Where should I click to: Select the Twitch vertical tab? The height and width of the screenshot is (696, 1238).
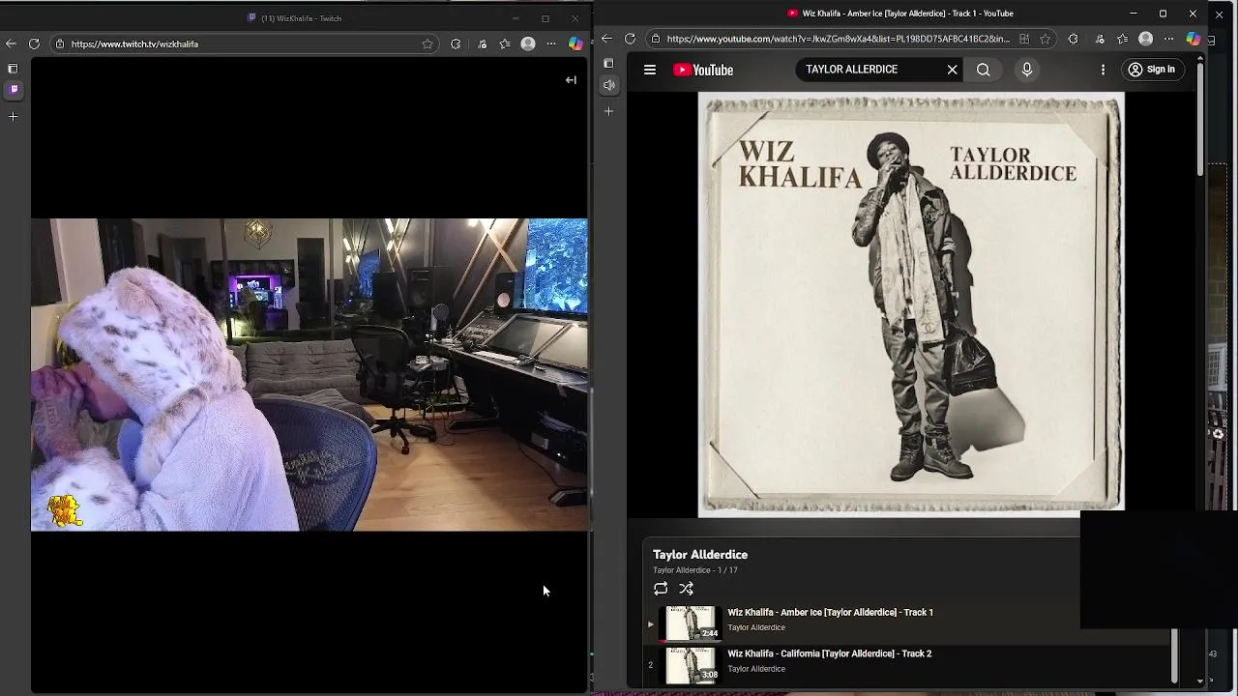pos(13,89)
